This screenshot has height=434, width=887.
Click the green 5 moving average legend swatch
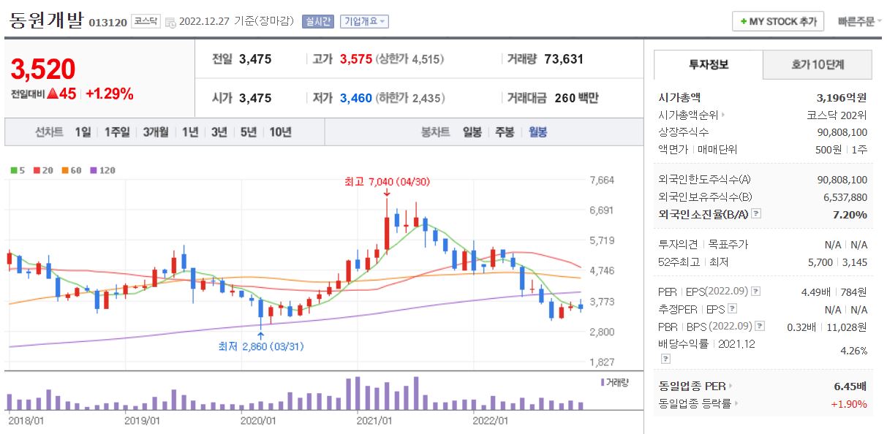(13, 170)
